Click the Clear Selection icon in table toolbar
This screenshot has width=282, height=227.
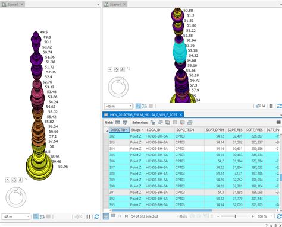coord(175,123)
